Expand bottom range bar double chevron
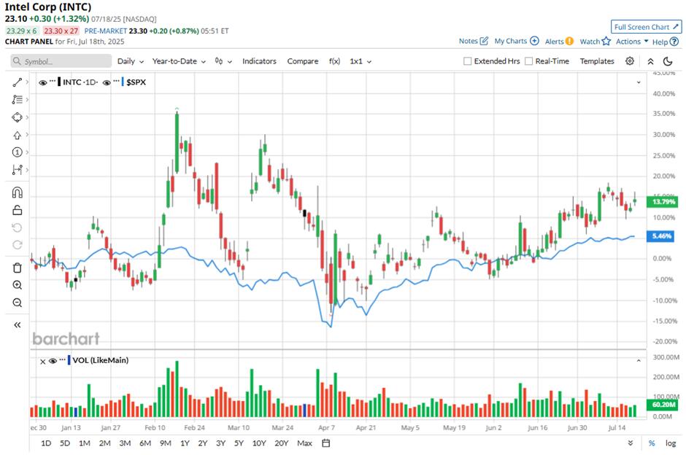Viewport: 686px width, 455px height. 630,443
